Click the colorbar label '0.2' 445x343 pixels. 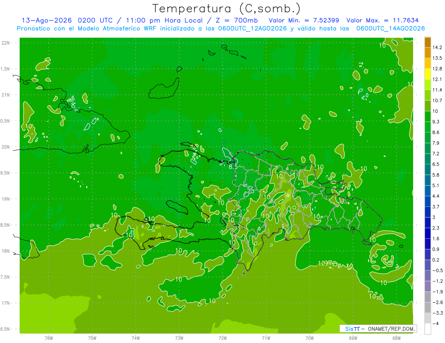[x=436, y=260]
